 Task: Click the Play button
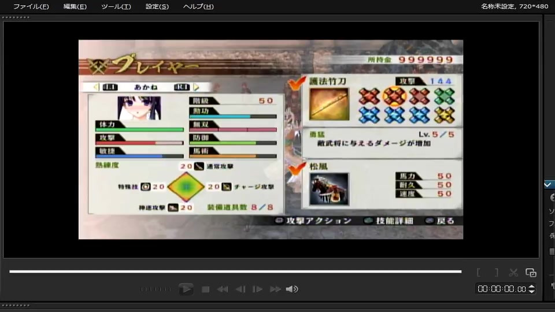click(x=186, y=289)
